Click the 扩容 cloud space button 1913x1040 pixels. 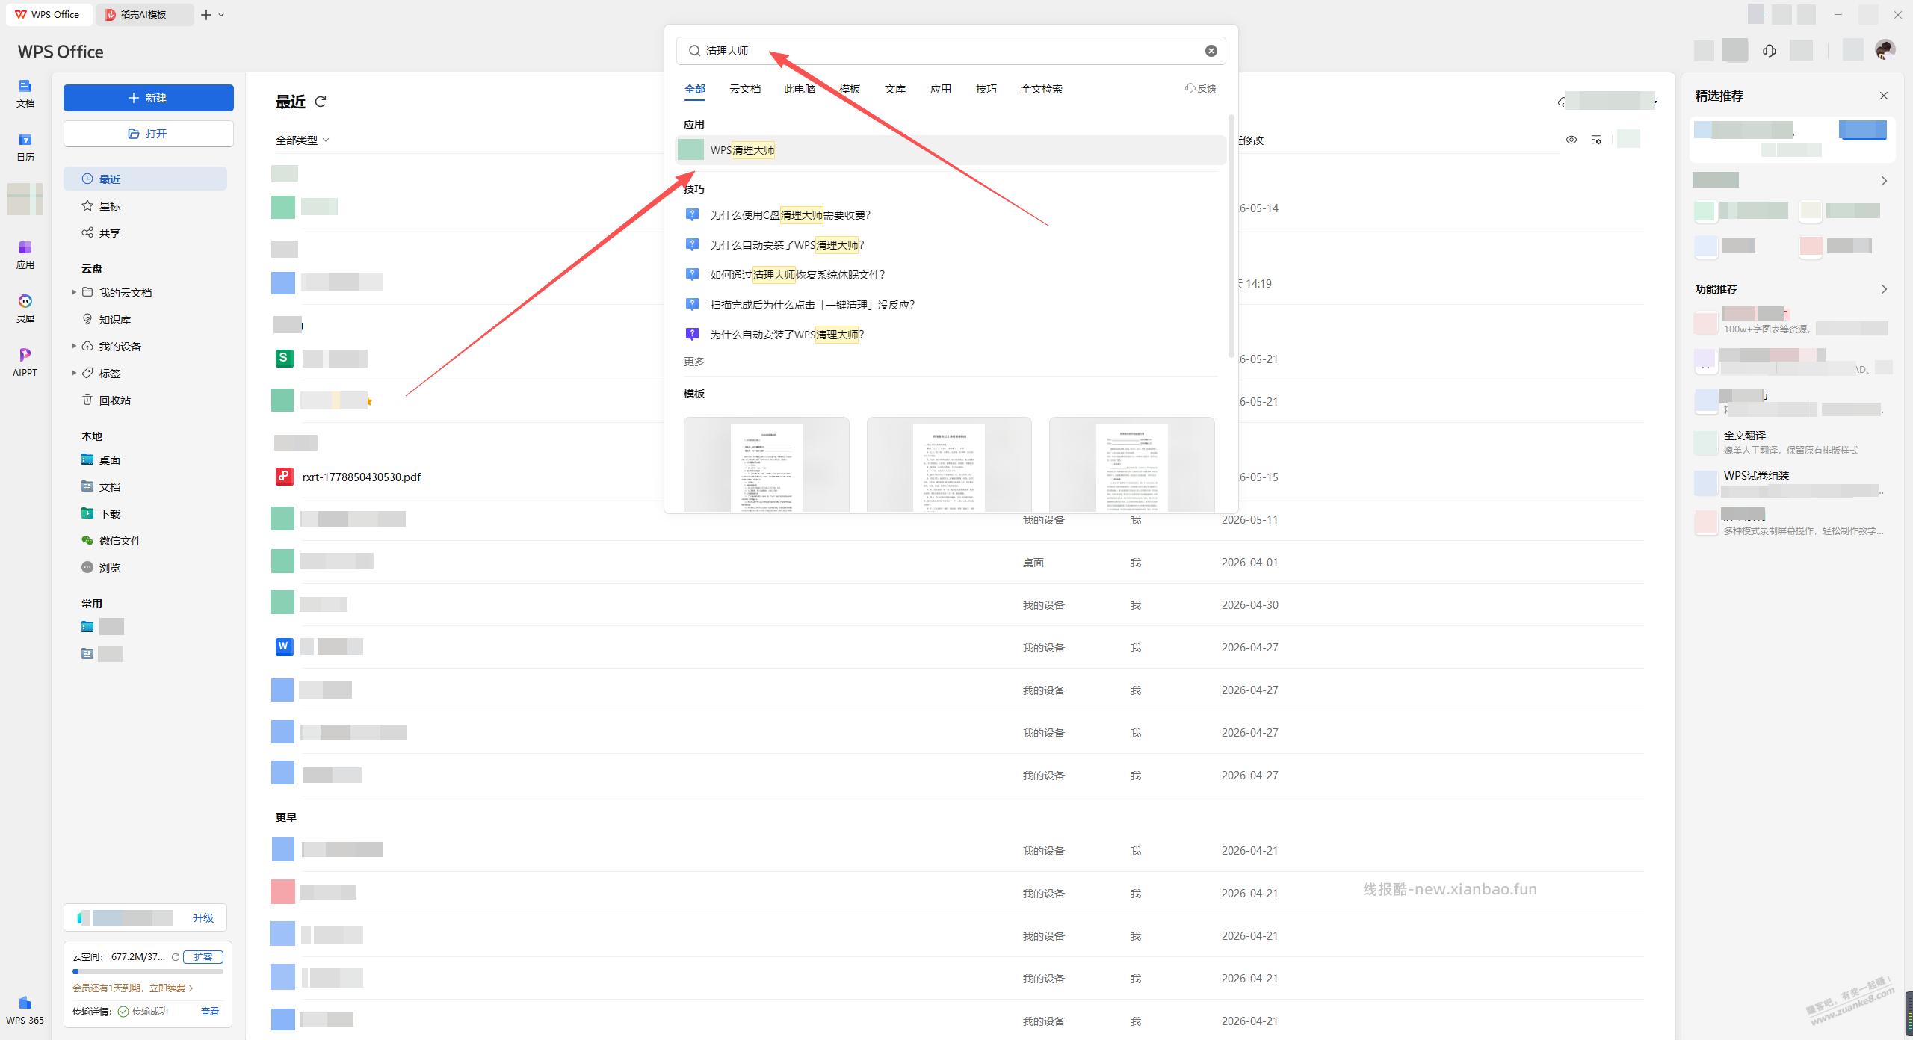(203, 956)
